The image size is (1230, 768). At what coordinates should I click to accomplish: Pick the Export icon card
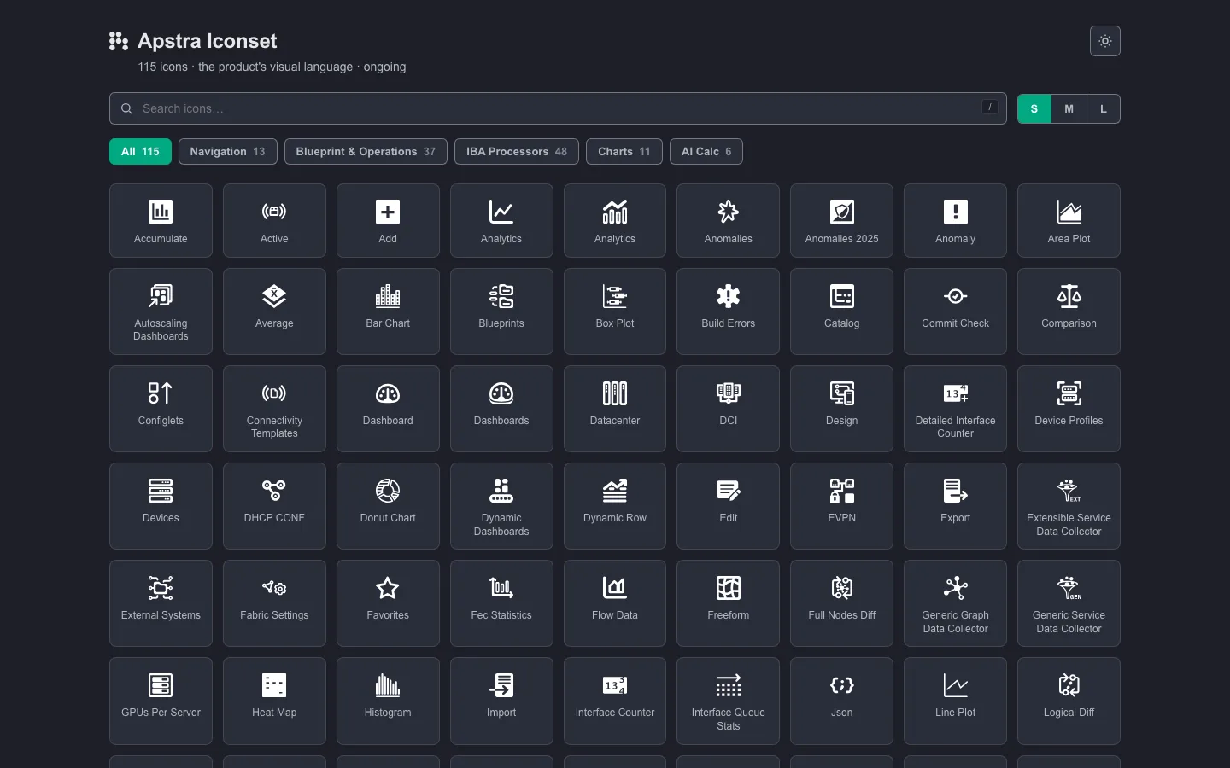click(x=955, y=506)
